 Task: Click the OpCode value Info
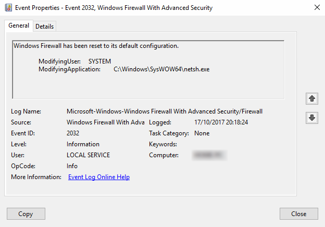tap(72, 166)
